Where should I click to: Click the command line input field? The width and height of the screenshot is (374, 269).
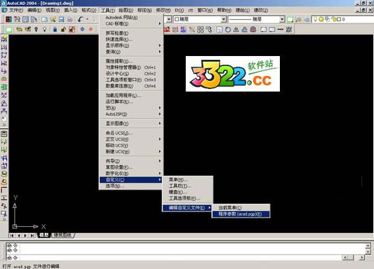(174, 258)
